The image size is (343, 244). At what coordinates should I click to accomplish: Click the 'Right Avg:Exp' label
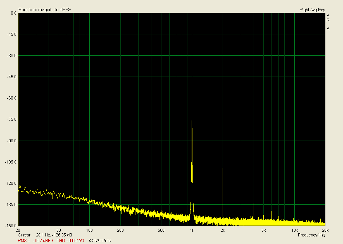(312, 10)
